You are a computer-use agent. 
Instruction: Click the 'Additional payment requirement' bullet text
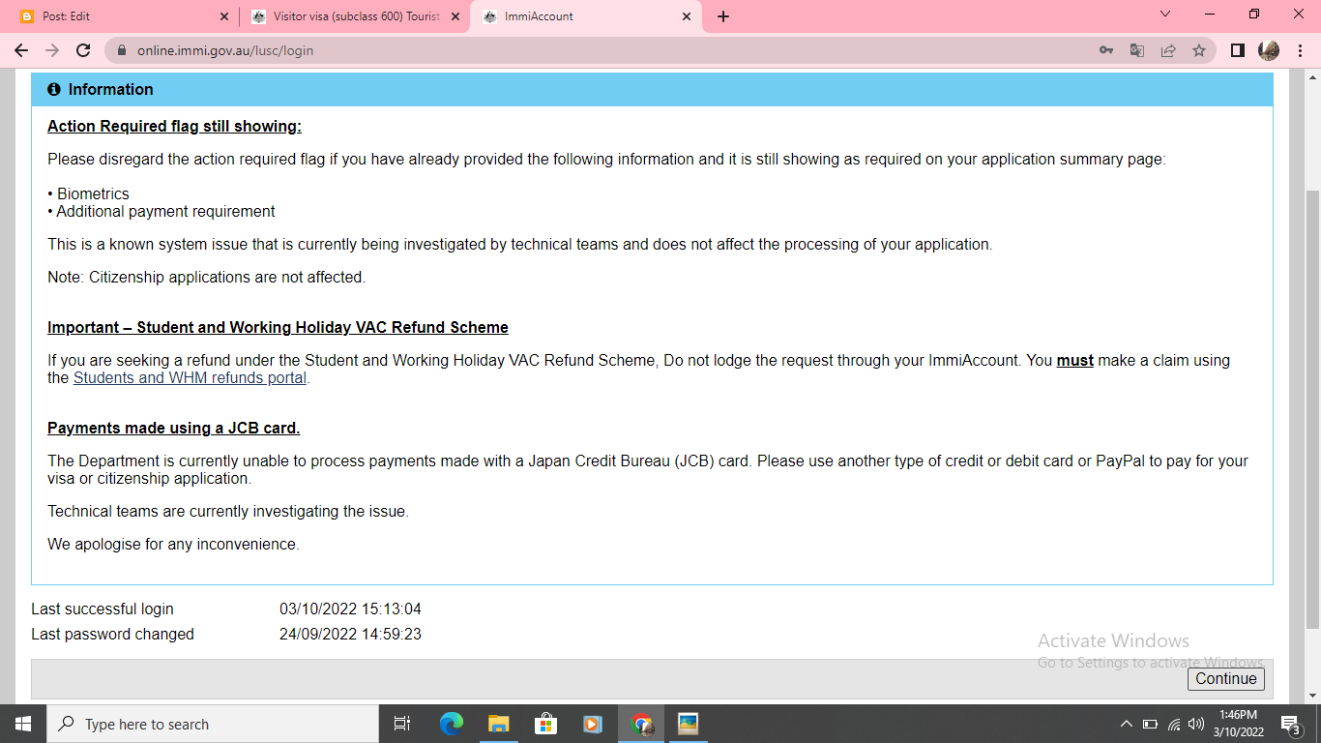[x=165, y=212]
